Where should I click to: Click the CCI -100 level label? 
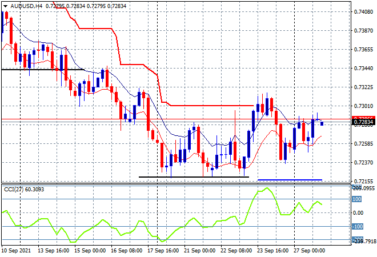[358, 227]
